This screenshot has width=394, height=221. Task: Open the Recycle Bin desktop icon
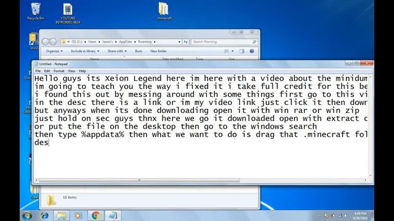36,12
